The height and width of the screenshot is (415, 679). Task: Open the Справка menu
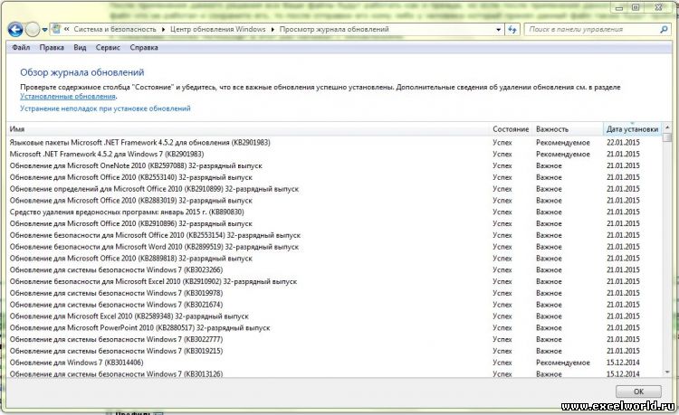[x=144, y=48]
